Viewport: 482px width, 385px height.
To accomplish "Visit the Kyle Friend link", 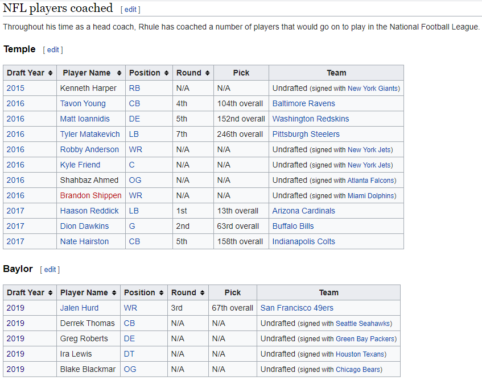I will point(80,165).
